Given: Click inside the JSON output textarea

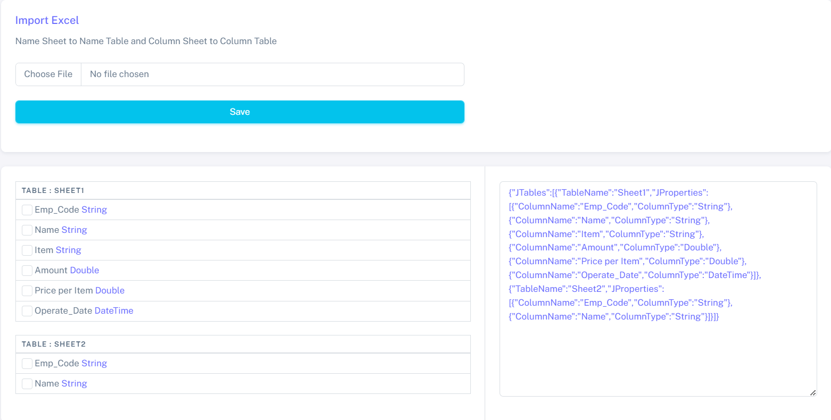Looking at the screenshot, I should pyautogui.click(x=658, y=289).
